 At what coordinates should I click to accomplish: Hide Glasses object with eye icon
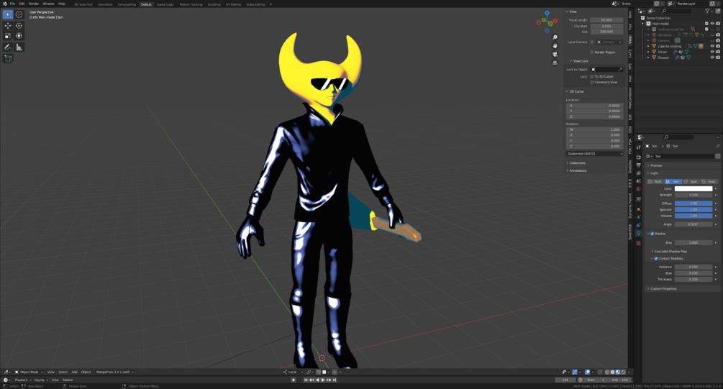712,58
